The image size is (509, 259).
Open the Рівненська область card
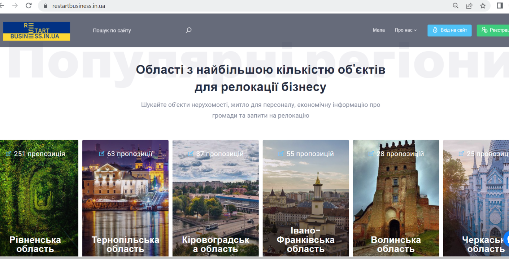click(x=39, y=198)
